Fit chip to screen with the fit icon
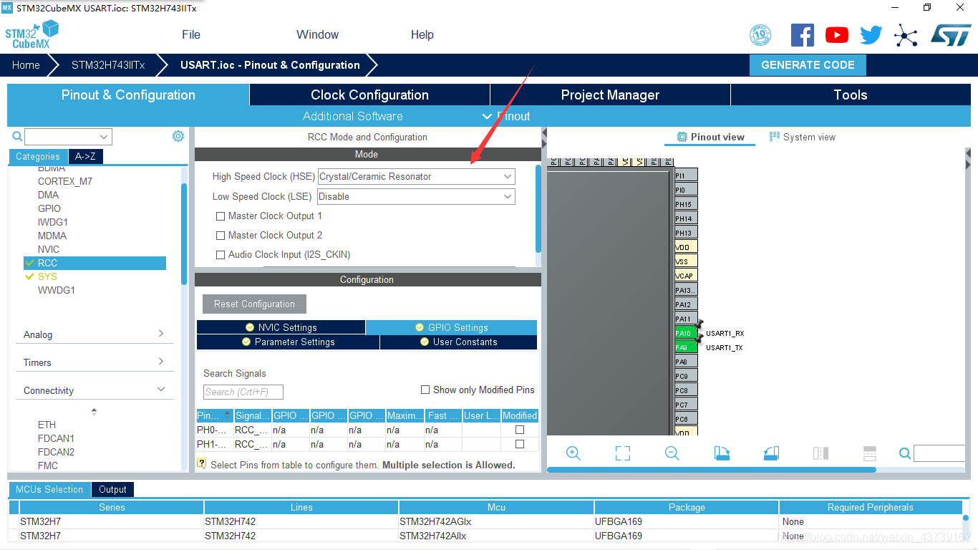Screen dimensions: 978x550 [x=623, y=453]
